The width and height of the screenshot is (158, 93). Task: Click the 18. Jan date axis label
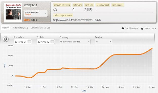click(28, 87)
